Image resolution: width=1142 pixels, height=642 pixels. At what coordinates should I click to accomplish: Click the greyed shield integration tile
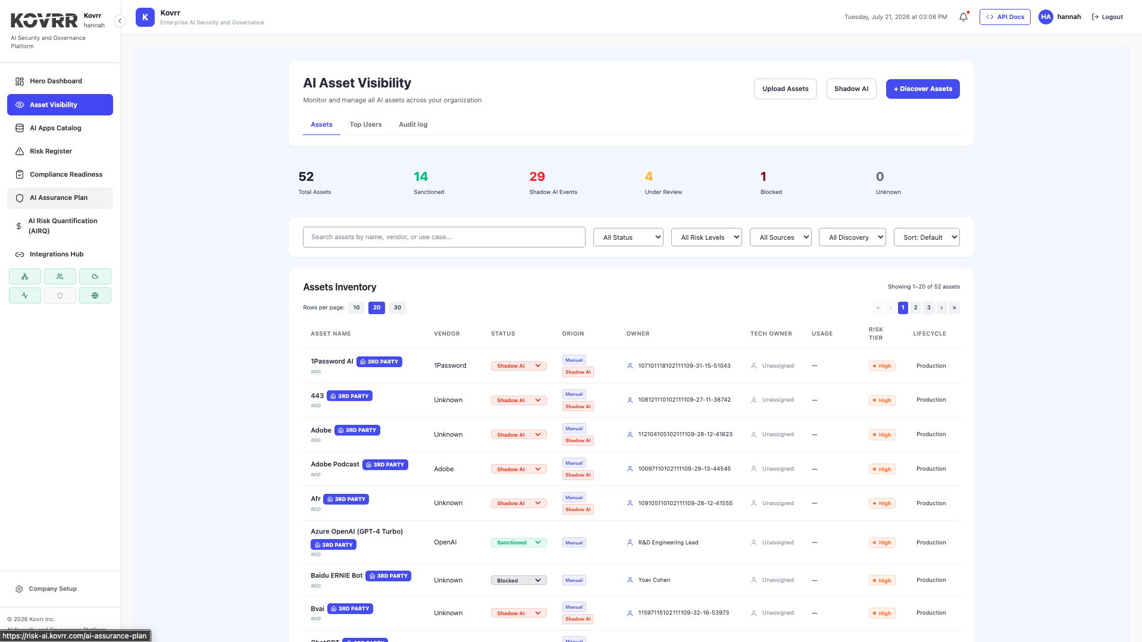point(60,296)
